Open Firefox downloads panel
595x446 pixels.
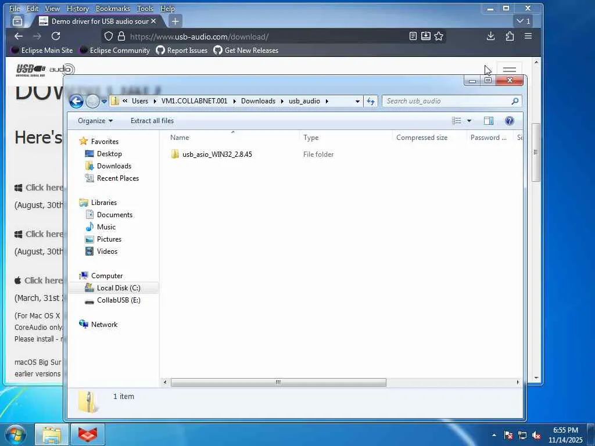click(490, 36)
